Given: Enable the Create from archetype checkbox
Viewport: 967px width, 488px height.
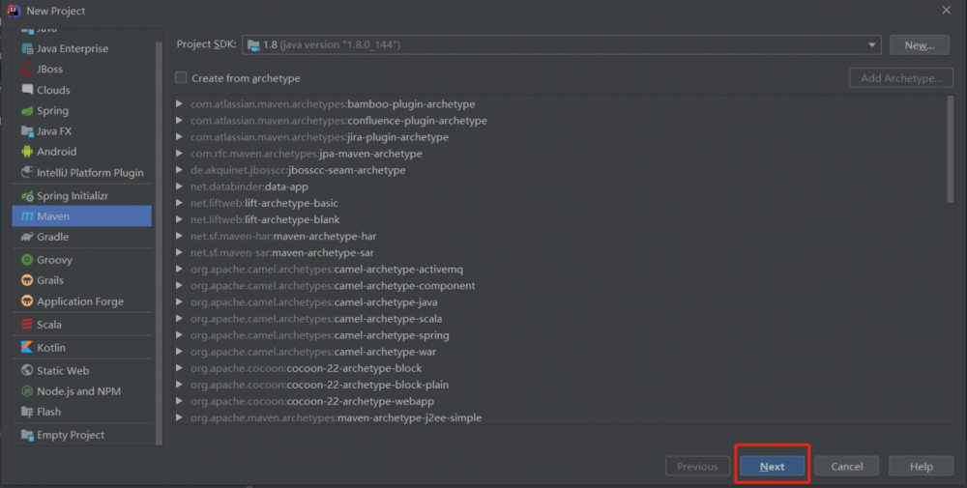Looking at the screenshot, I should point(181,78).
